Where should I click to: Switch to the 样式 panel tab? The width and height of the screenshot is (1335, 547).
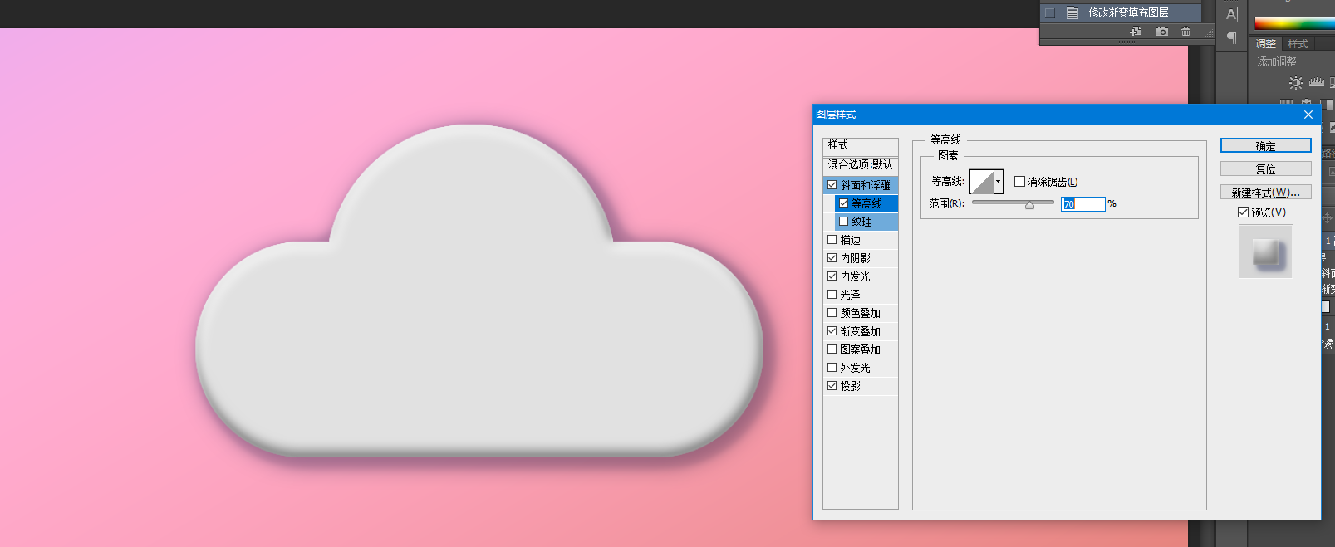coord(1298,44)
